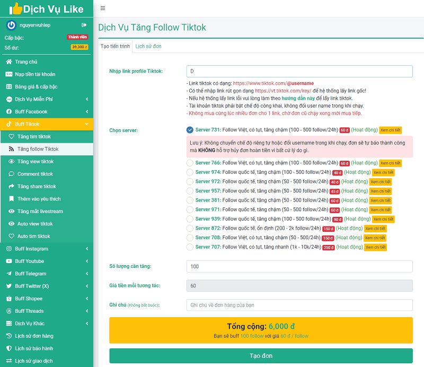Expand Buff Facebook submenu chevron
This screenshot has height=367, width=424.
pos(87,111)
